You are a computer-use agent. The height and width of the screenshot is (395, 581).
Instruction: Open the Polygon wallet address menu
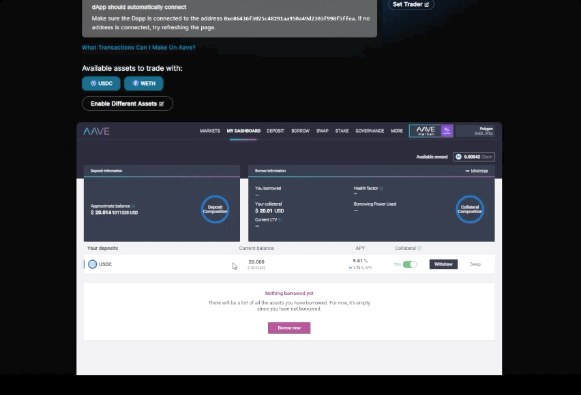[x=475, y=131]
